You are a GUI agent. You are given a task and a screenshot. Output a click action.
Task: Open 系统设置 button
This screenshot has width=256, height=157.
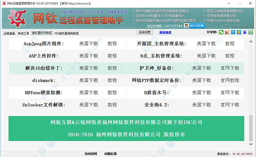(x=145, y=32)
